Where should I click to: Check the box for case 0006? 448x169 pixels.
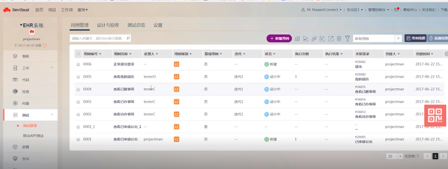click(78, 65)
